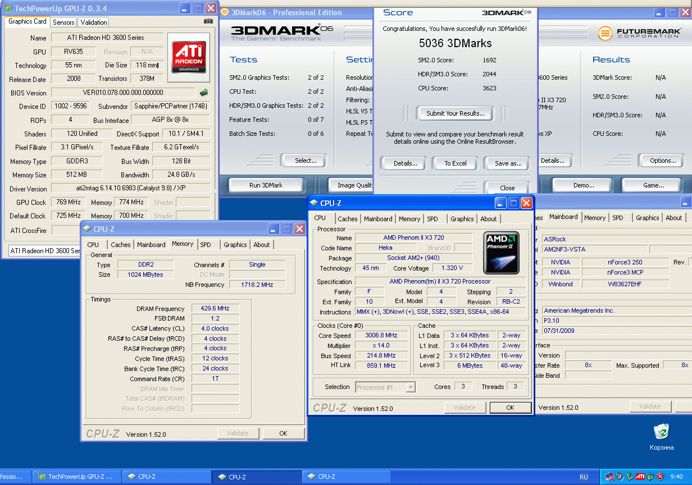Click the NB Frequency value 1718.2 MHz
This screenshot has height=485, width=692.
point(257,285)
